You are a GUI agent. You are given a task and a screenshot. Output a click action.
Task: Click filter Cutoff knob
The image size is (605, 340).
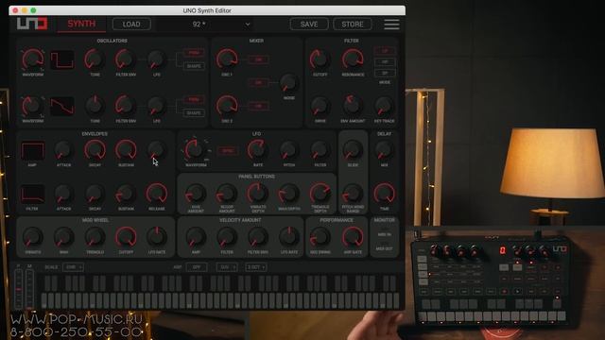pos(320,59)
